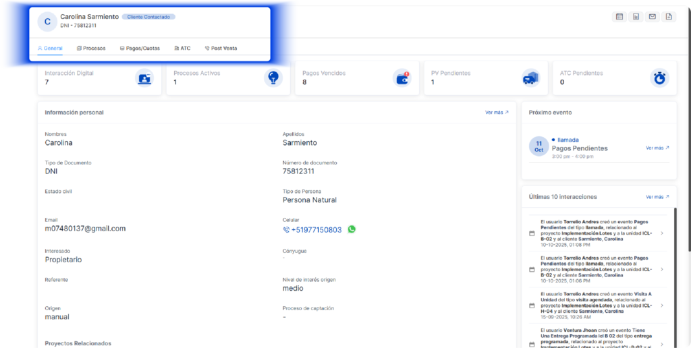Click Ver más in Próximo evento
The height and width of the screenshot is (348, 691).
tap(657, 148)
